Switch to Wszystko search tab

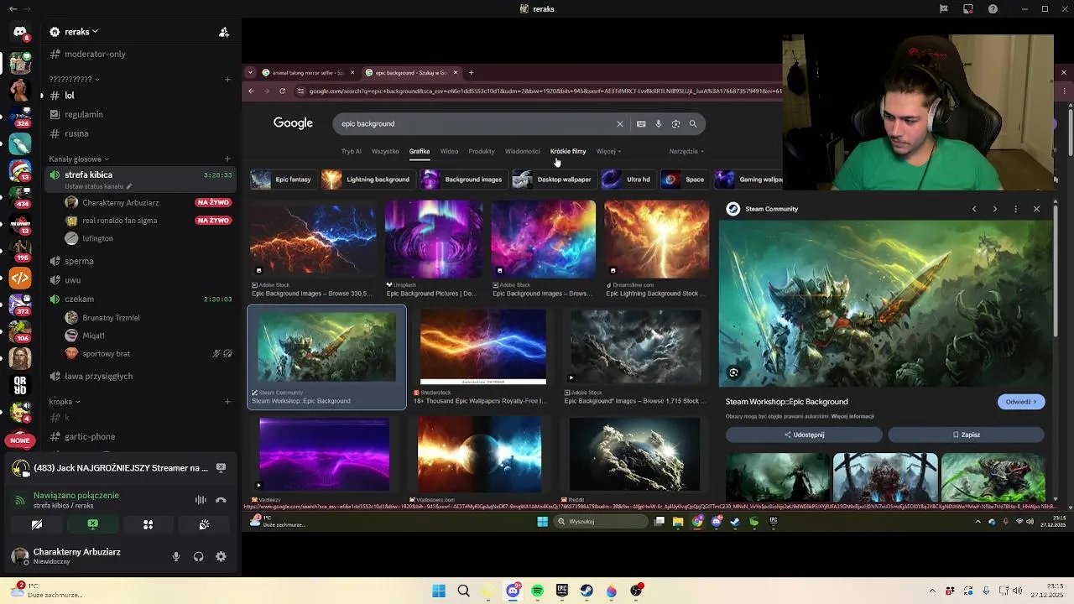(385, 151)
